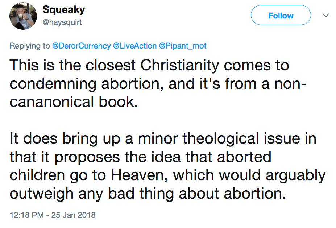Screen dimensions: 336x228
Task: Click the line starting "condemning abortion"
Action: click(x=158, y=83)
